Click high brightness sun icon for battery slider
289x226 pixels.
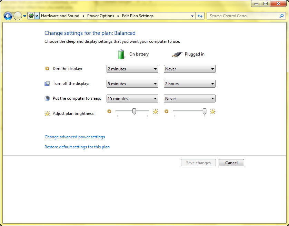pos(156,111)
